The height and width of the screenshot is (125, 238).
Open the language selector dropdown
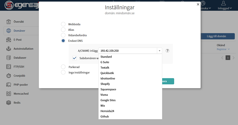tap(206, 8)
